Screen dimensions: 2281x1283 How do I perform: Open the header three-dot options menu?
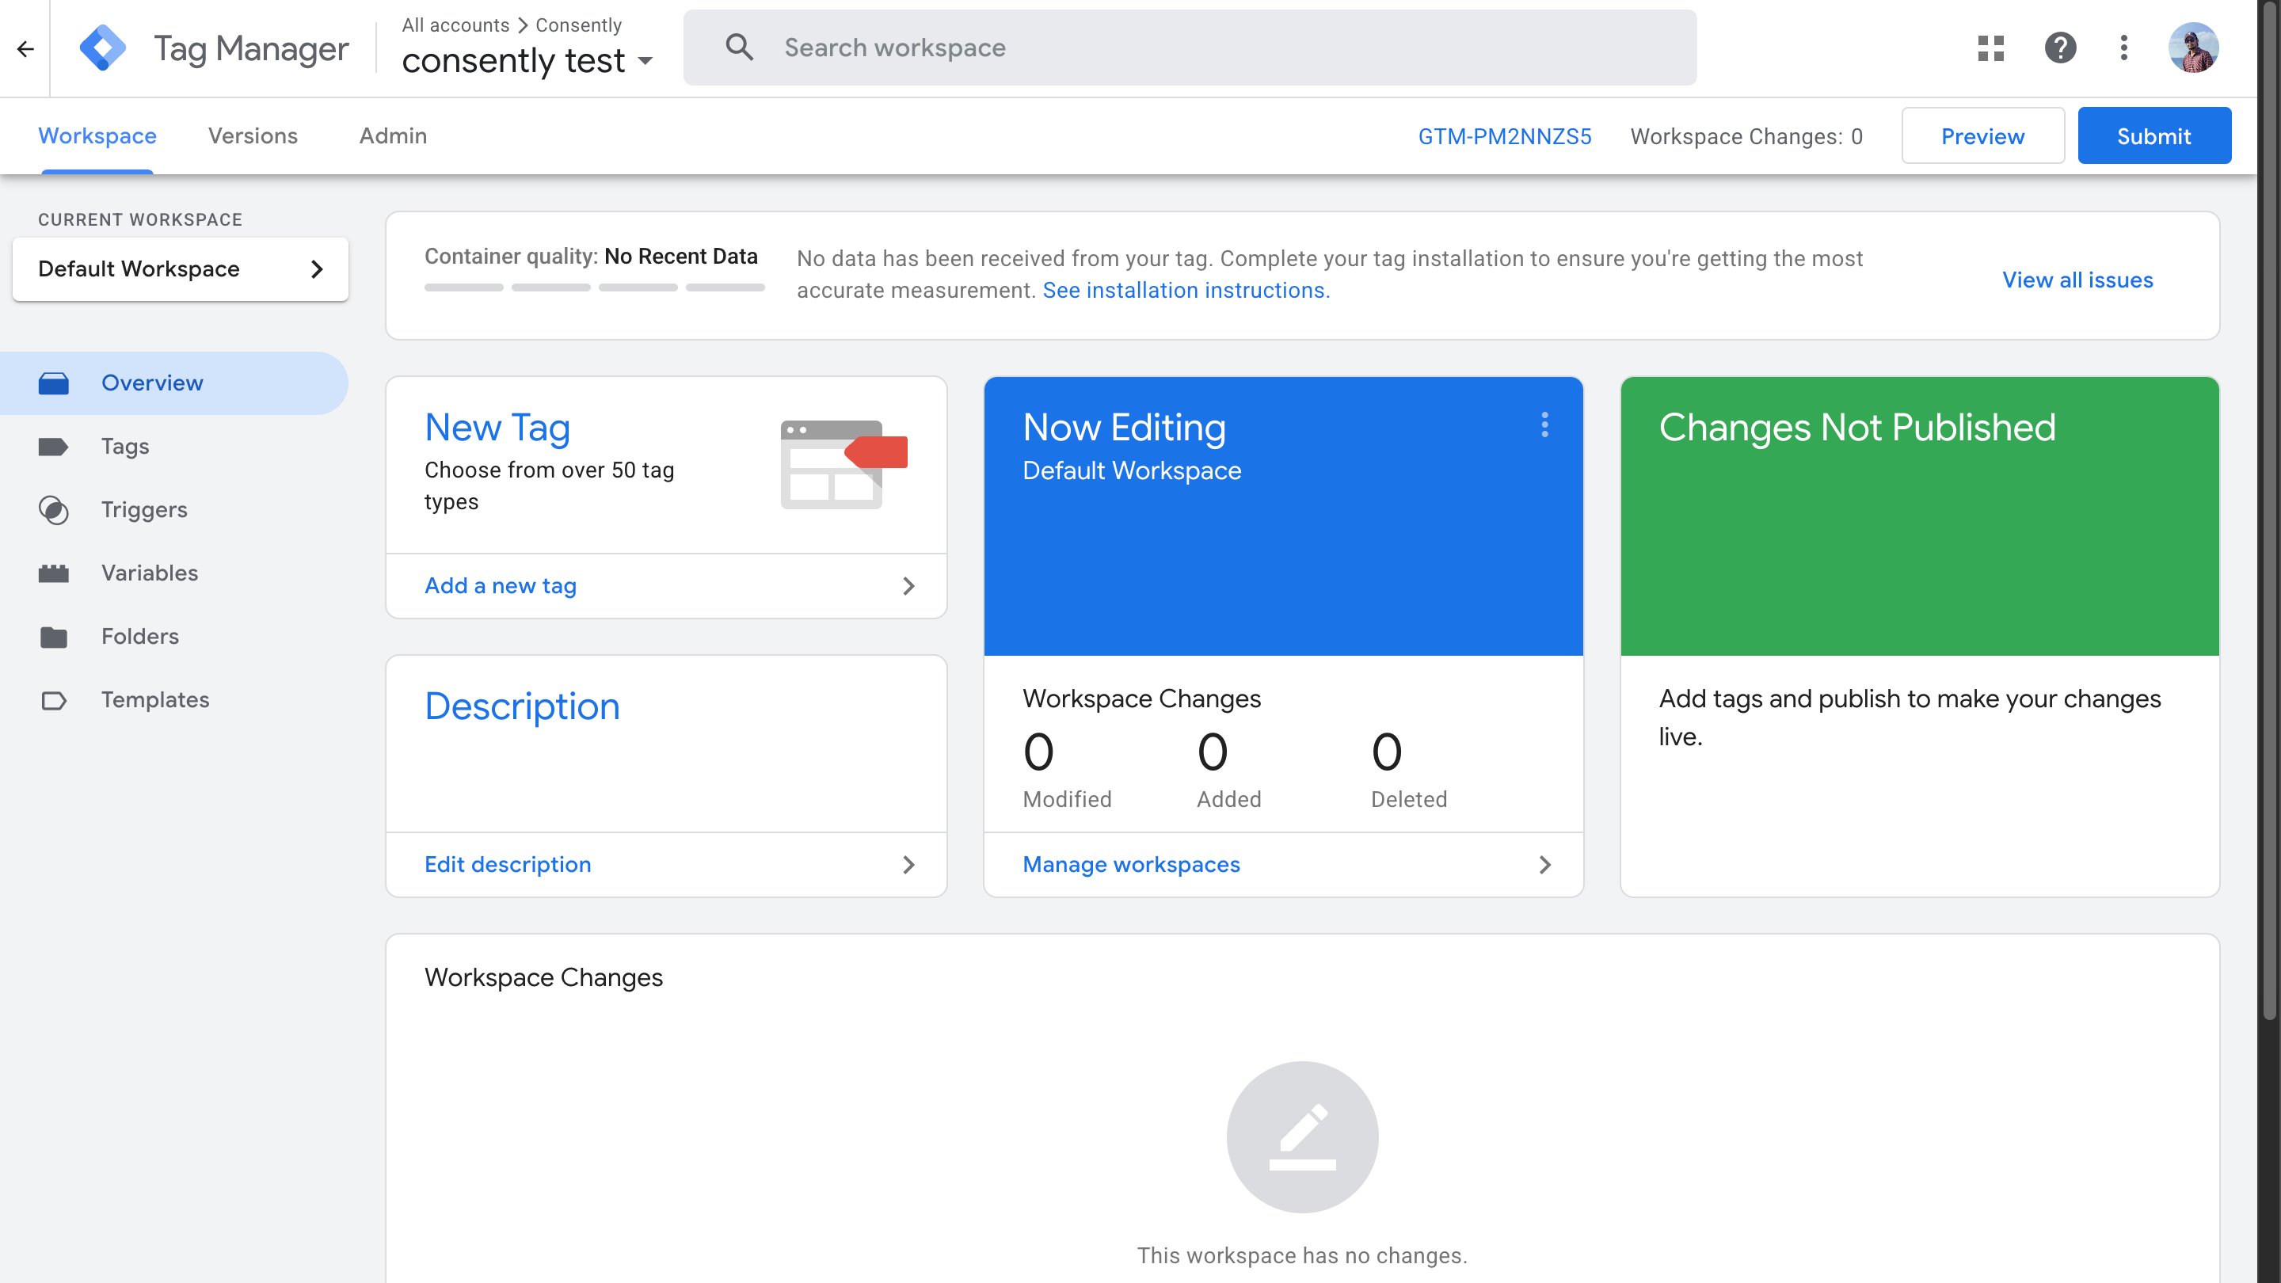[x=2123, y=48]
